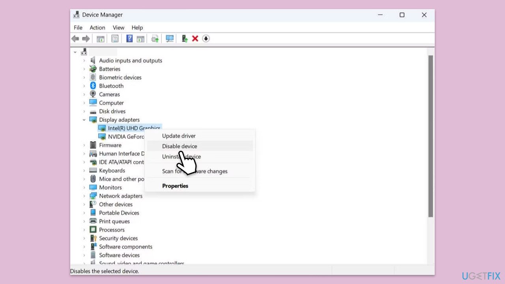The image size is (505, 284).
Task: Click the Show/Hide Console Tree icon
Action: 100,38
